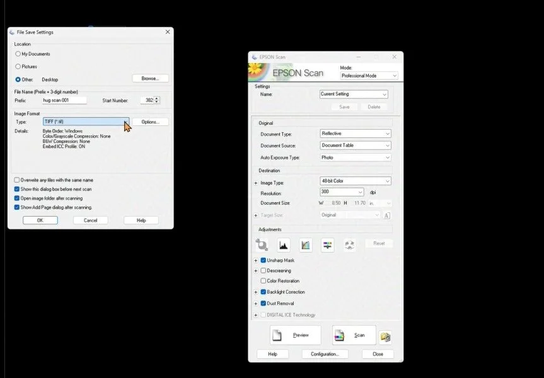Click the EPSON Scan title bar icon

click(254, 57)
